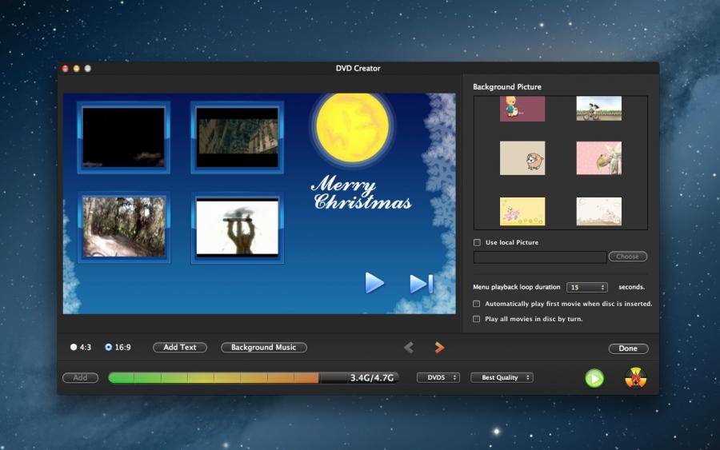Viewport: 720px width, 450px height.
Task: Select the dark first video thumbnail in menu
Action: tap(123, 137)
